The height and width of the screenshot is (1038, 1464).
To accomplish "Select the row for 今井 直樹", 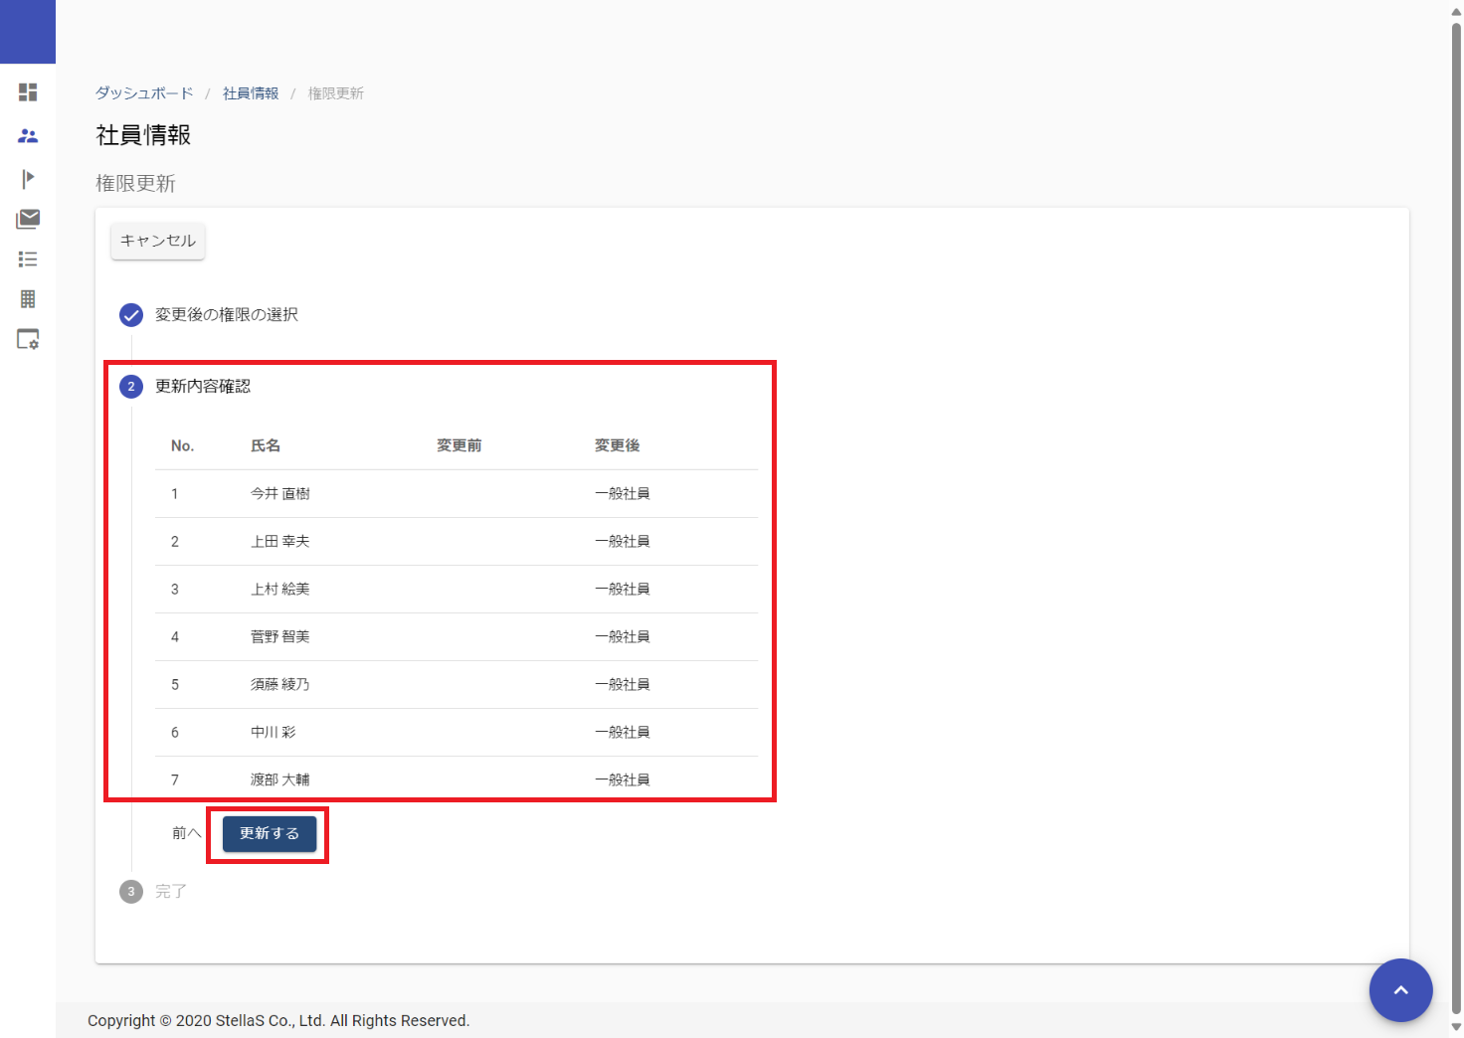I will click(x=279, y=494).
